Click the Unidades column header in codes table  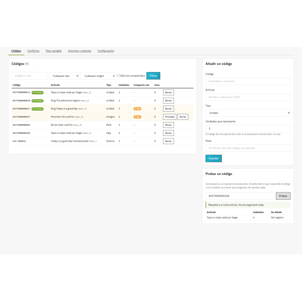[124, 85]
